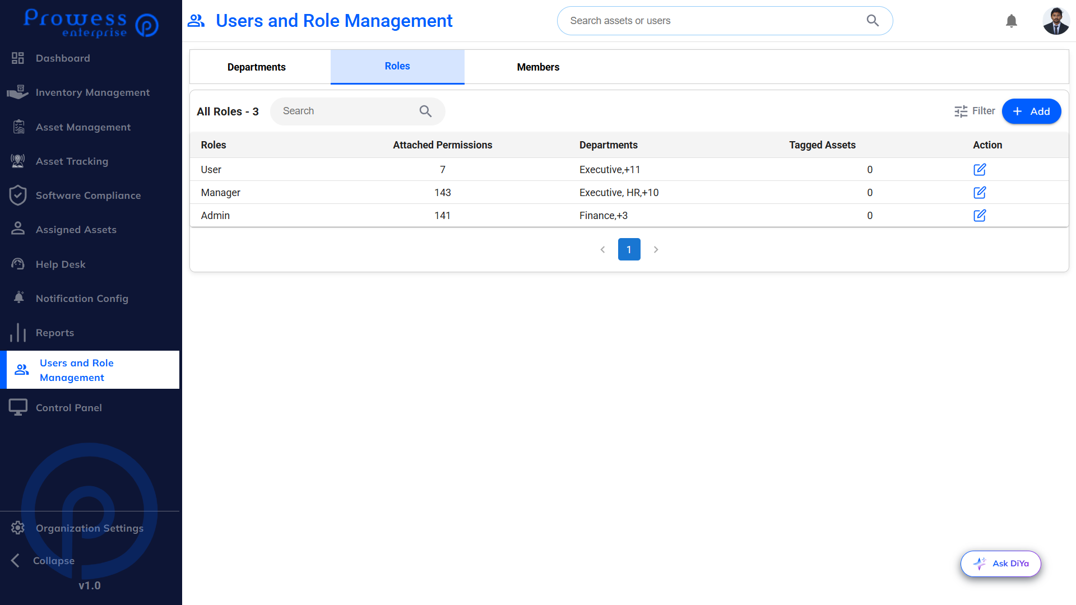Click the Users and Role Management header icon
Screen dimensions: 1076x605
[196, 21]
